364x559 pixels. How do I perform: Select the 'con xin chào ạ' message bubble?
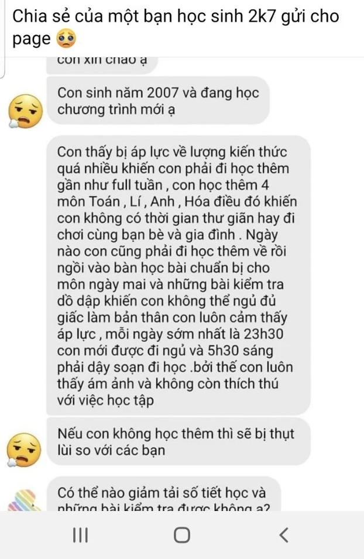(102, 65)
